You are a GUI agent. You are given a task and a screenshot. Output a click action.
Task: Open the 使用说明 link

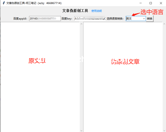(96, 11)
